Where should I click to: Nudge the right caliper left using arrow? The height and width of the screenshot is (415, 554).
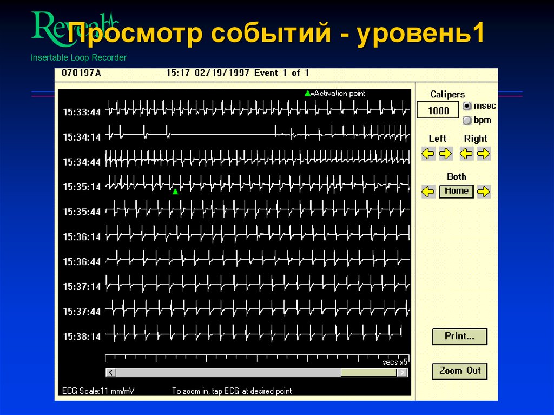[x=467, y=154]
